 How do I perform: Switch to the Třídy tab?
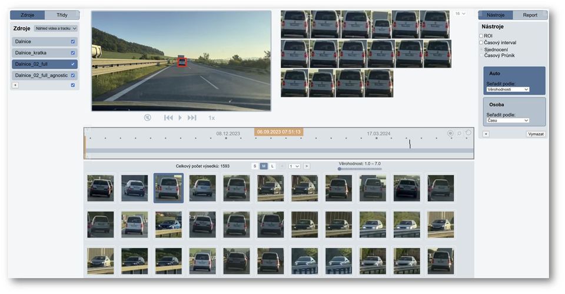point(62,15)
